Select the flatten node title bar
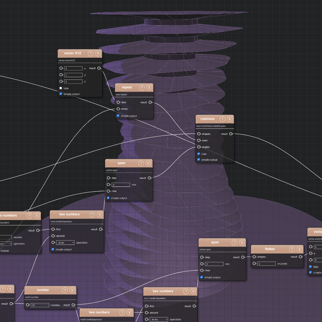Viewport: 322px width, 322px height. [277, 249]
